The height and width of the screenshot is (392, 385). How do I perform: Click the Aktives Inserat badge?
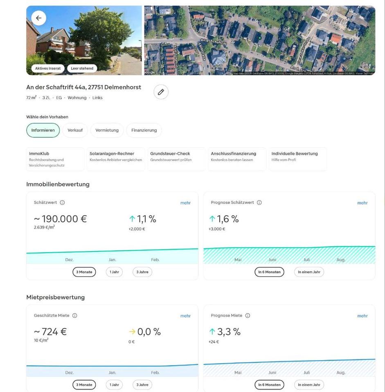[x=48, y=69]
